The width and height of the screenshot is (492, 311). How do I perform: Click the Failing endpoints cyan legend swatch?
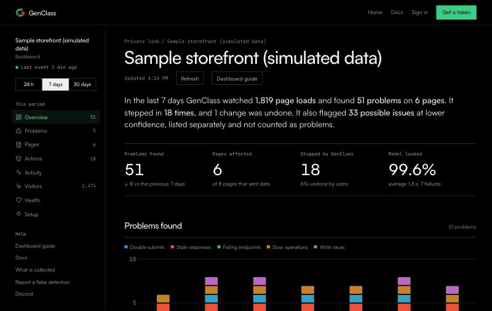point(219,247)
